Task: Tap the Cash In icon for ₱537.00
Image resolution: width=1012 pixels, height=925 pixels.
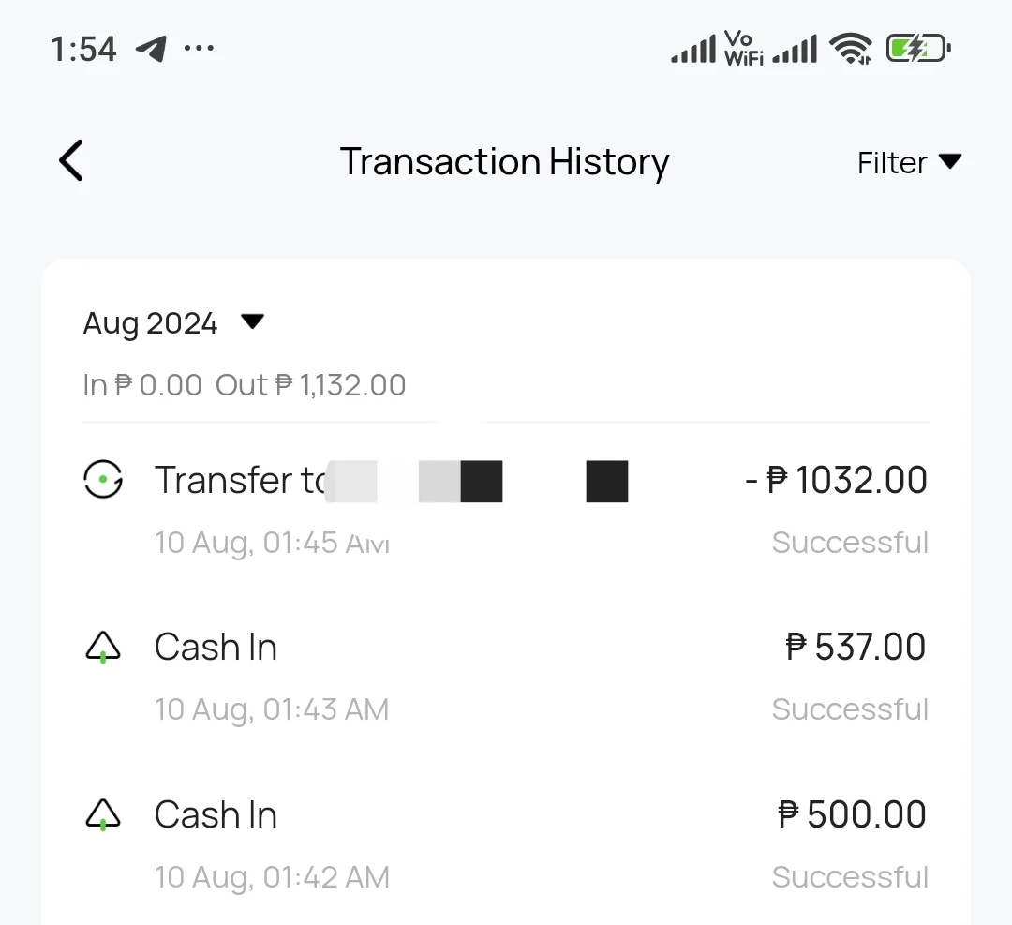Action: (103, 647)
